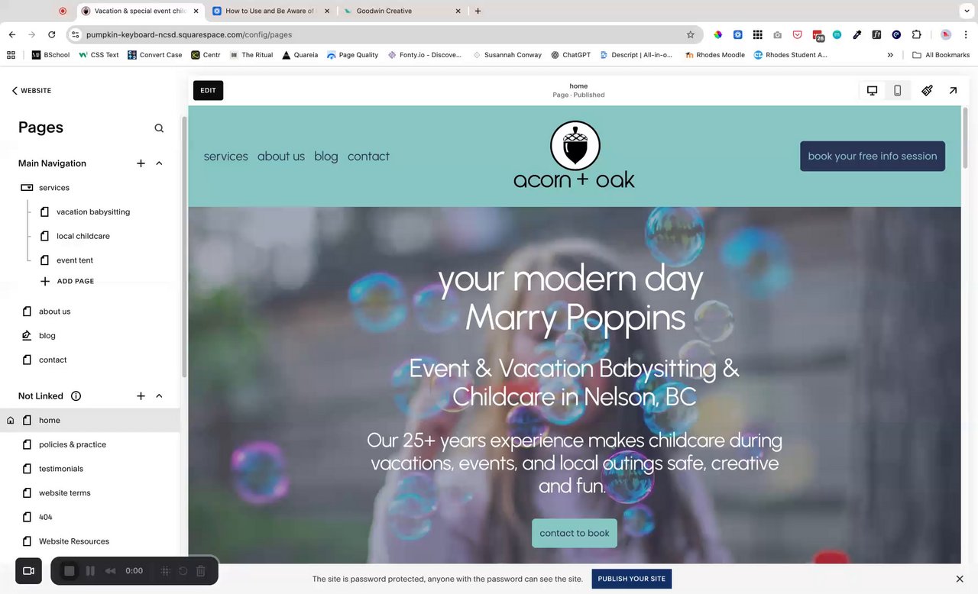This screenshot has width=978, height=594.
Task: Show info about Not Linked pages
Action: (x=76, y=396)
